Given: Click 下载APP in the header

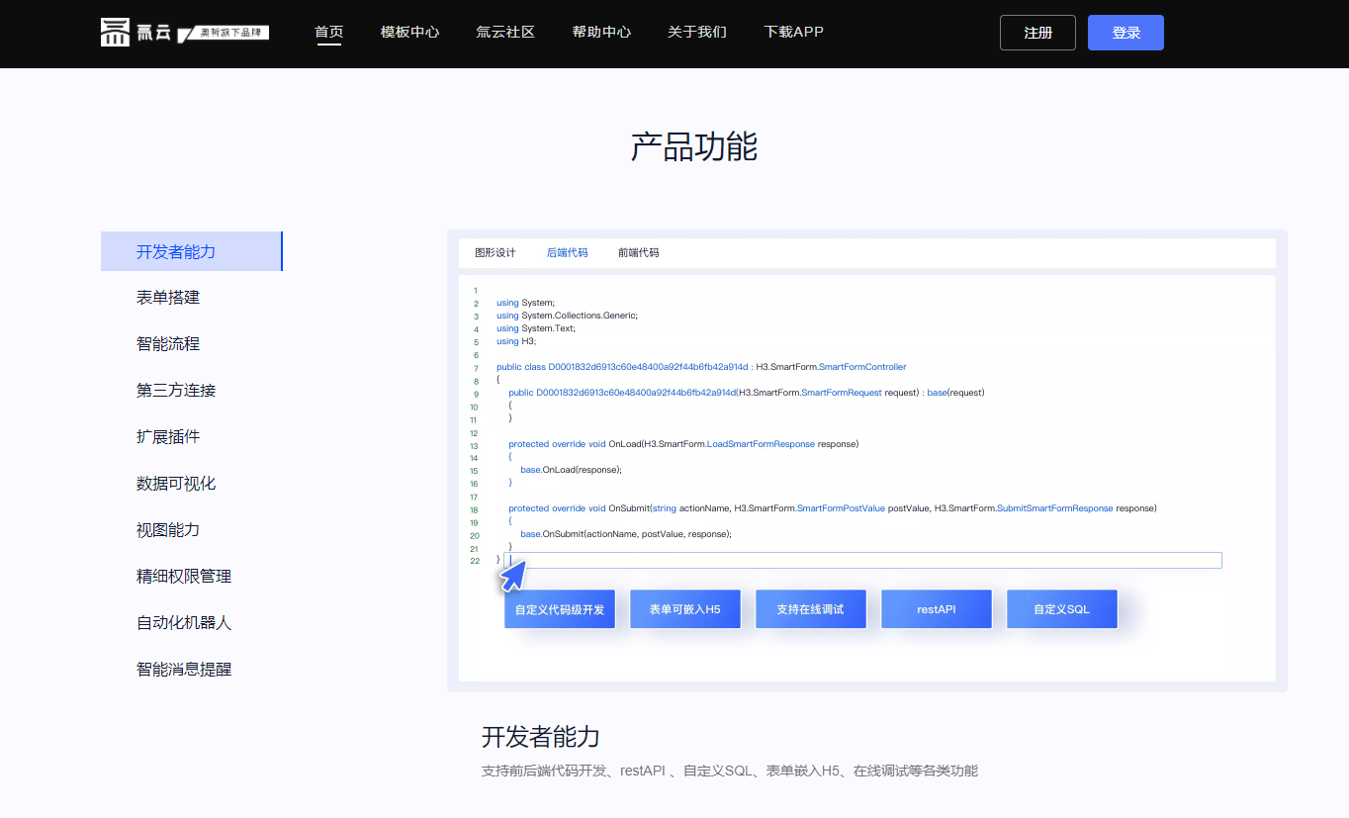Looking at the screenshot, I should tap(793, 32).
